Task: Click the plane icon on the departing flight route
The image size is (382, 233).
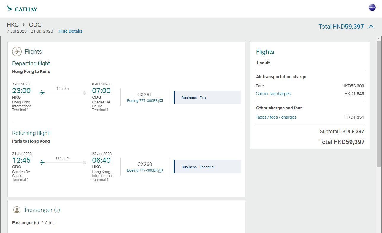Action: click(x=42, y=92)
